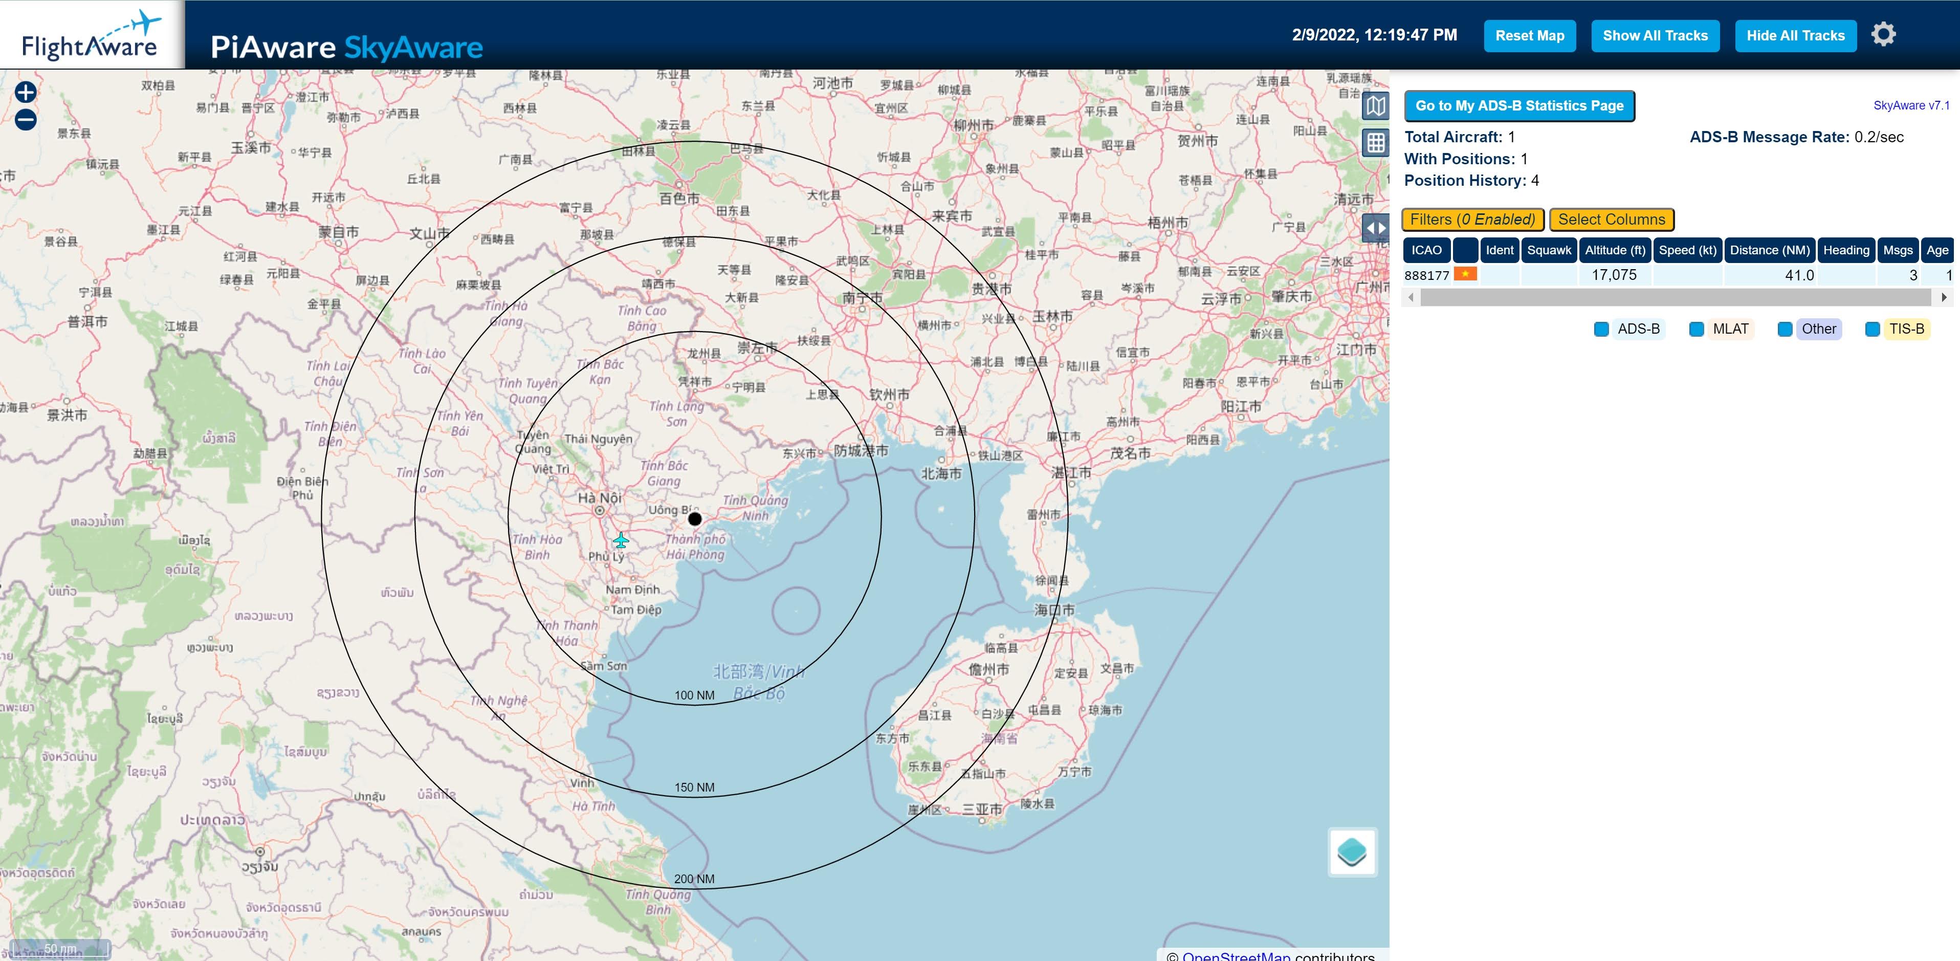
Task: Click the Hà Nội city label on map
Action: click(x=600, y=497)
